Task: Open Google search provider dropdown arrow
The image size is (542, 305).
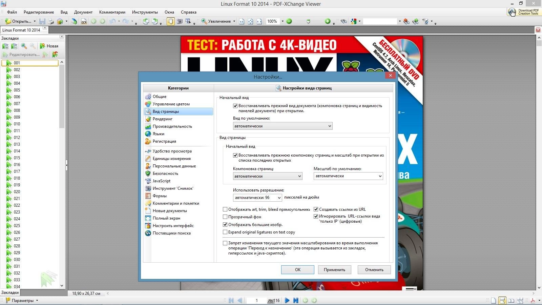Action: [x=359, y=21]
